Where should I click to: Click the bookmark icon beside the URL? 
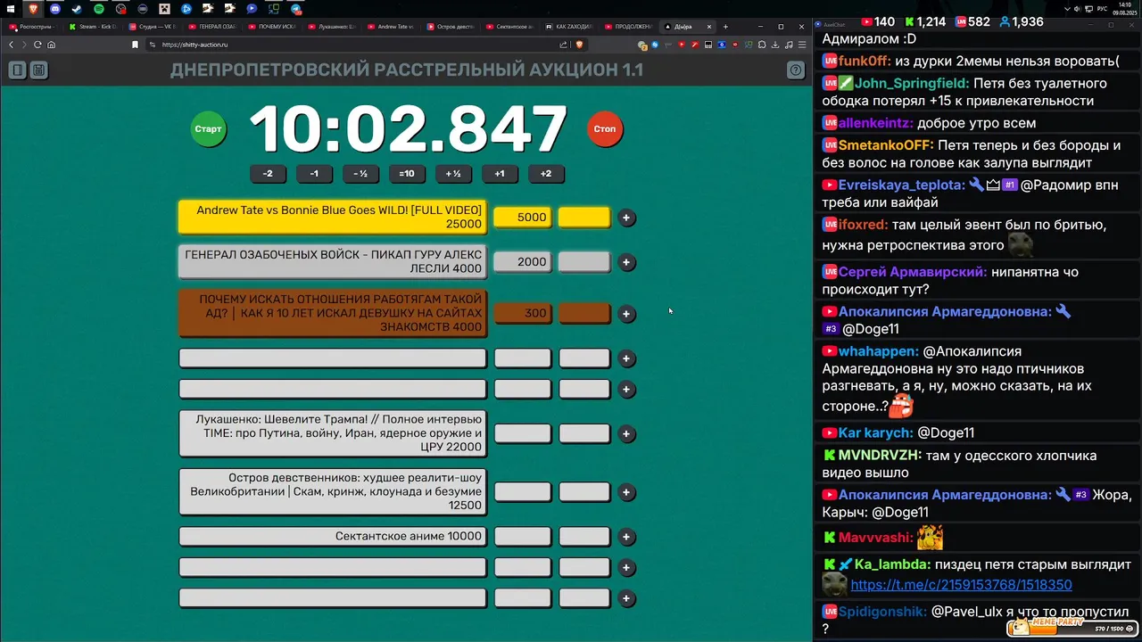click(x=135, y=45)
